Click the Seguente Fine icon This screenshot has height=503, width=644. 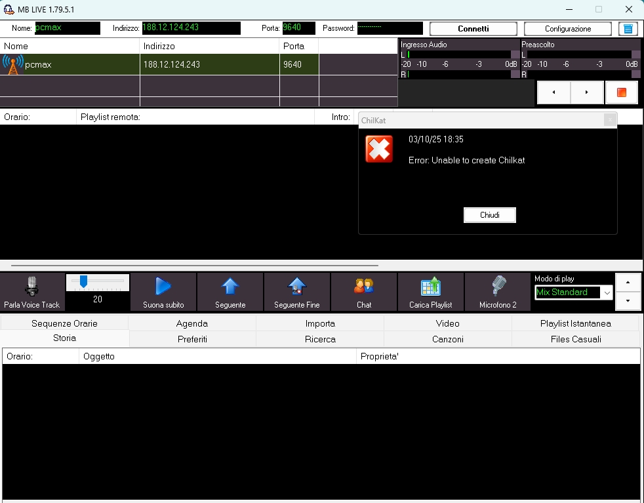(x=297, y=287)
